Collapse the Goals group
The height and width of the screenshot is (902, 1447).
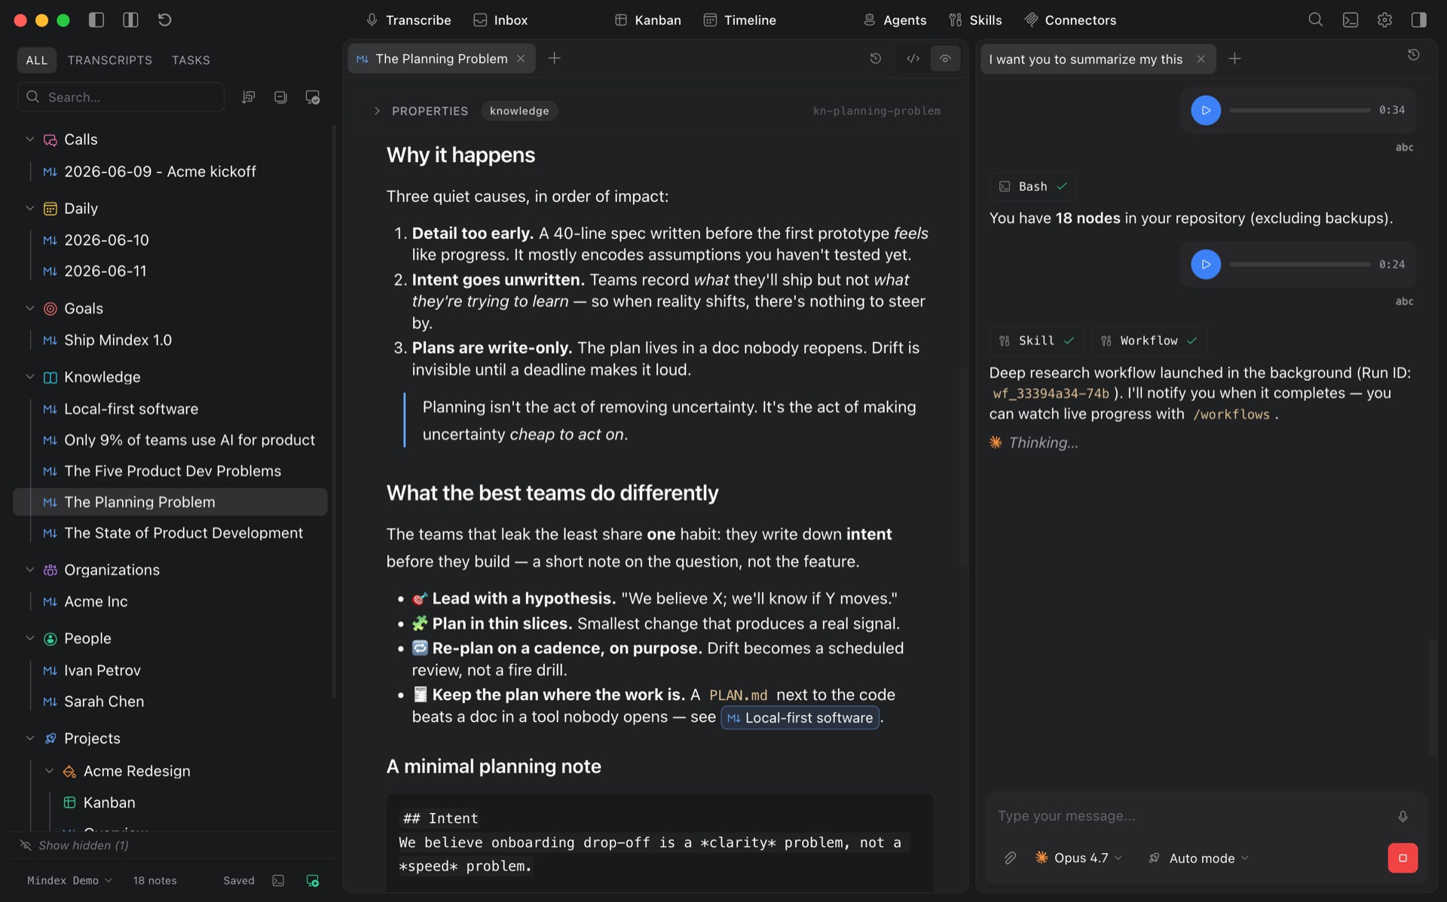click(x=30, y=308)
